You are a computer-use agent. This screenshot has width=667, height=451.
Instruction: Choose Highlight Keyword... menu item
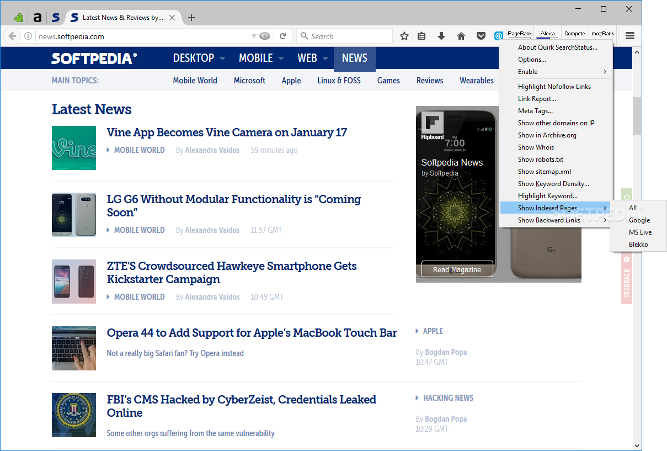point(556,196)
